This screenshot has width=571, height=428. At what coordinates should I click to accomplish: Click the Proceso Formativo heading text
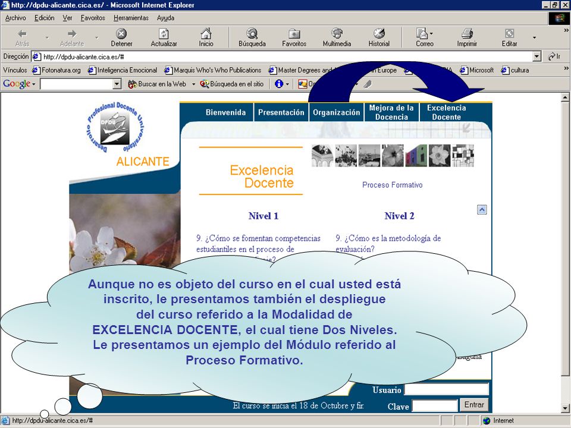tap(392, 185)
